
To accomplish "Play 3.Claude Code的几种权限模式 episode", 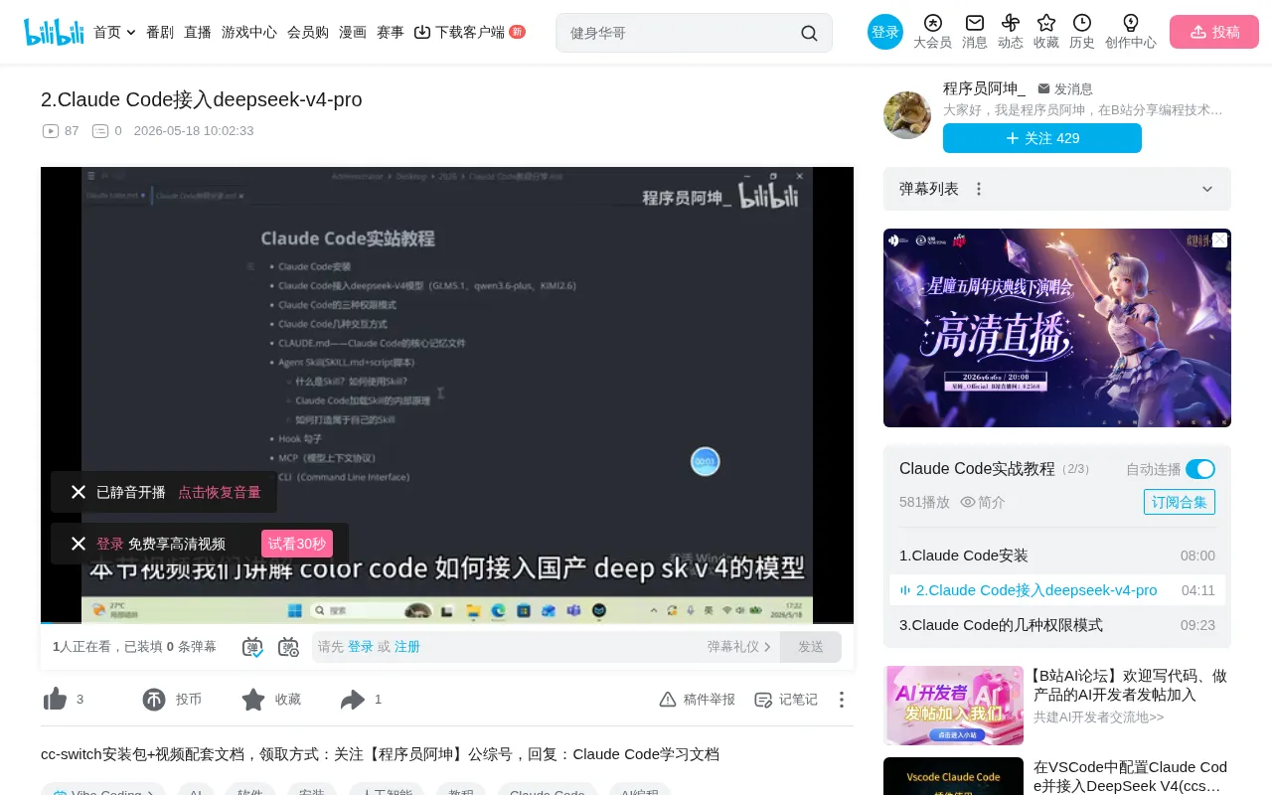I will point(1057,625).
